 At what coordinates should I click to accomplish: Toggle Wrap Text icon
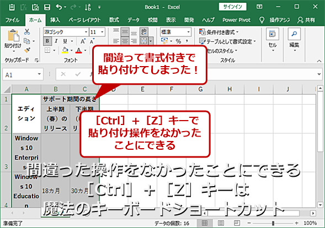tap(144, 31)
